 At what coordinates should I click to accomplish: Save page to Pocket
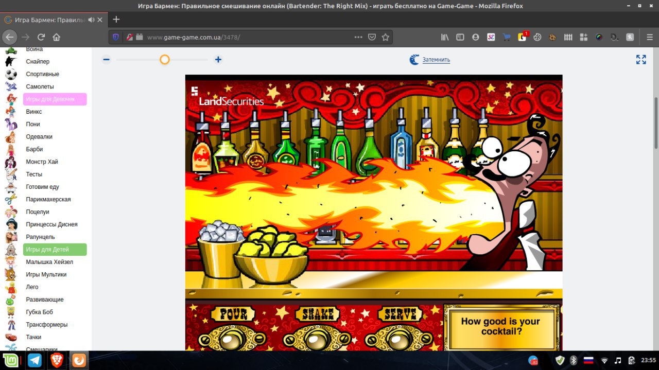pyautogui.click(x=372, y=37)
